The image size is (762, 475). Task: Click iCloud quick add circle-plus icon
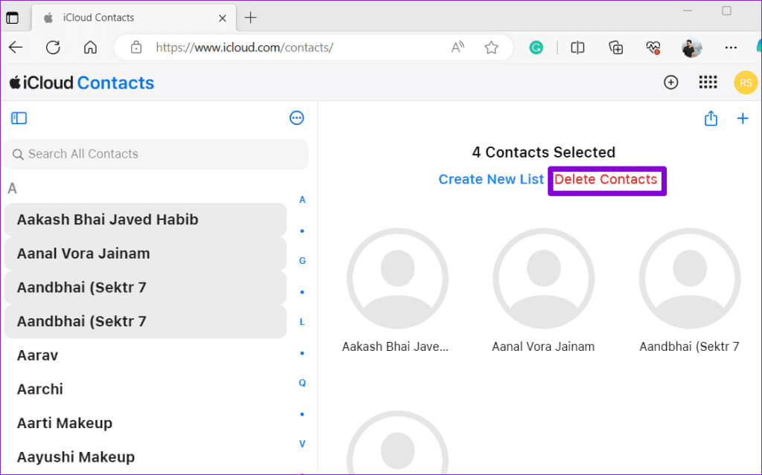pyautogui.click(x=670, y=82)
